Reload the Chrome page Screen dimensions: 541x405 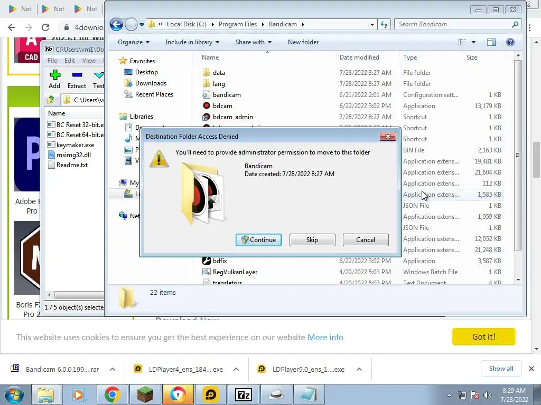[45, 27]
